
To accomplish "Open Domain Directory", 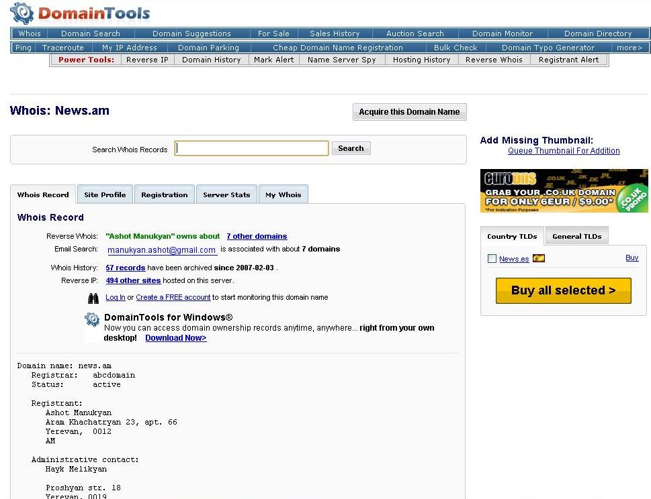I will [598, 34].
